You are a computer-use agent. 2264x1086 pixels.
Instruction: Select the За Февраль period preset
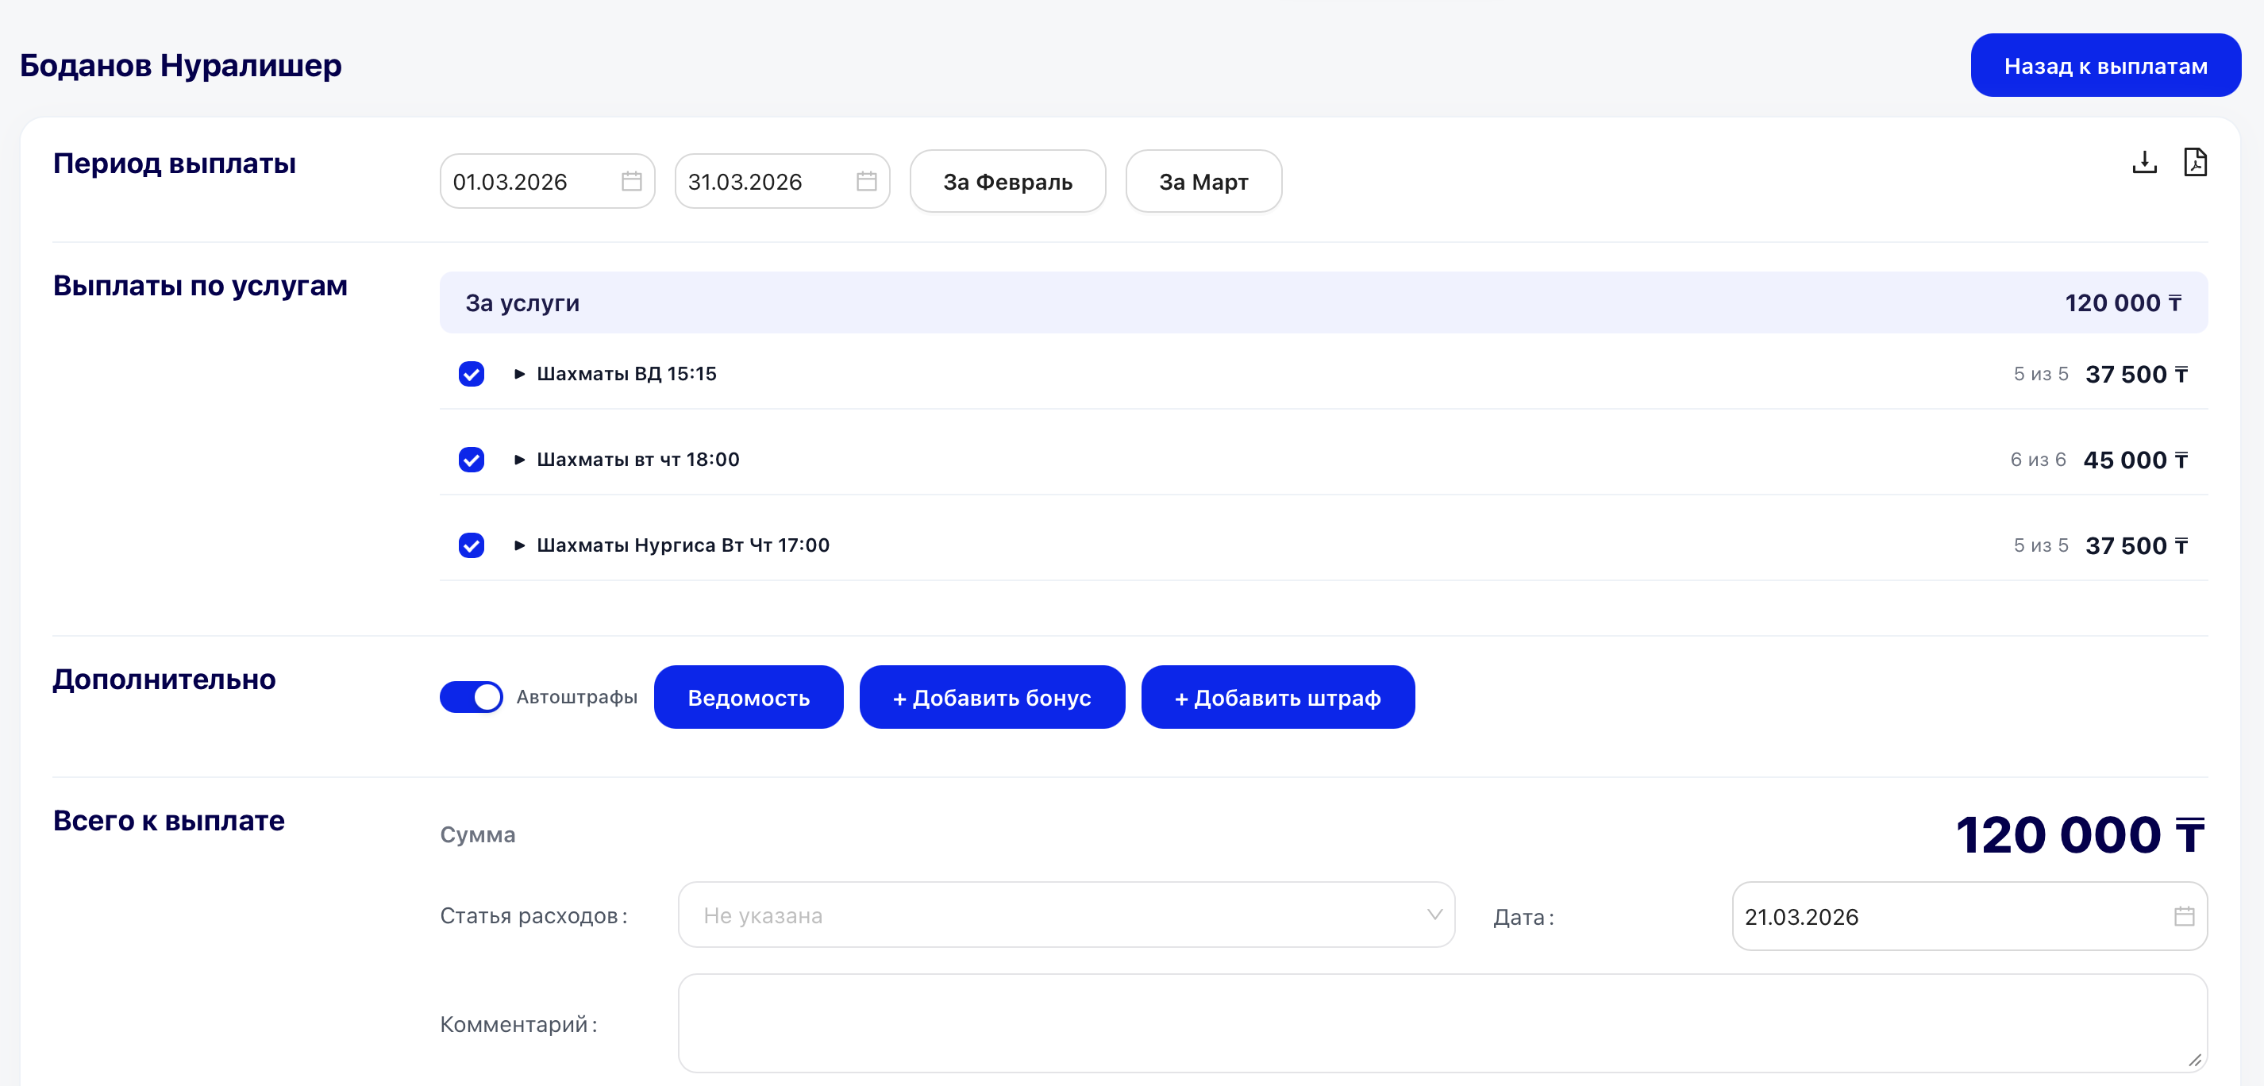coord(1007,182)
